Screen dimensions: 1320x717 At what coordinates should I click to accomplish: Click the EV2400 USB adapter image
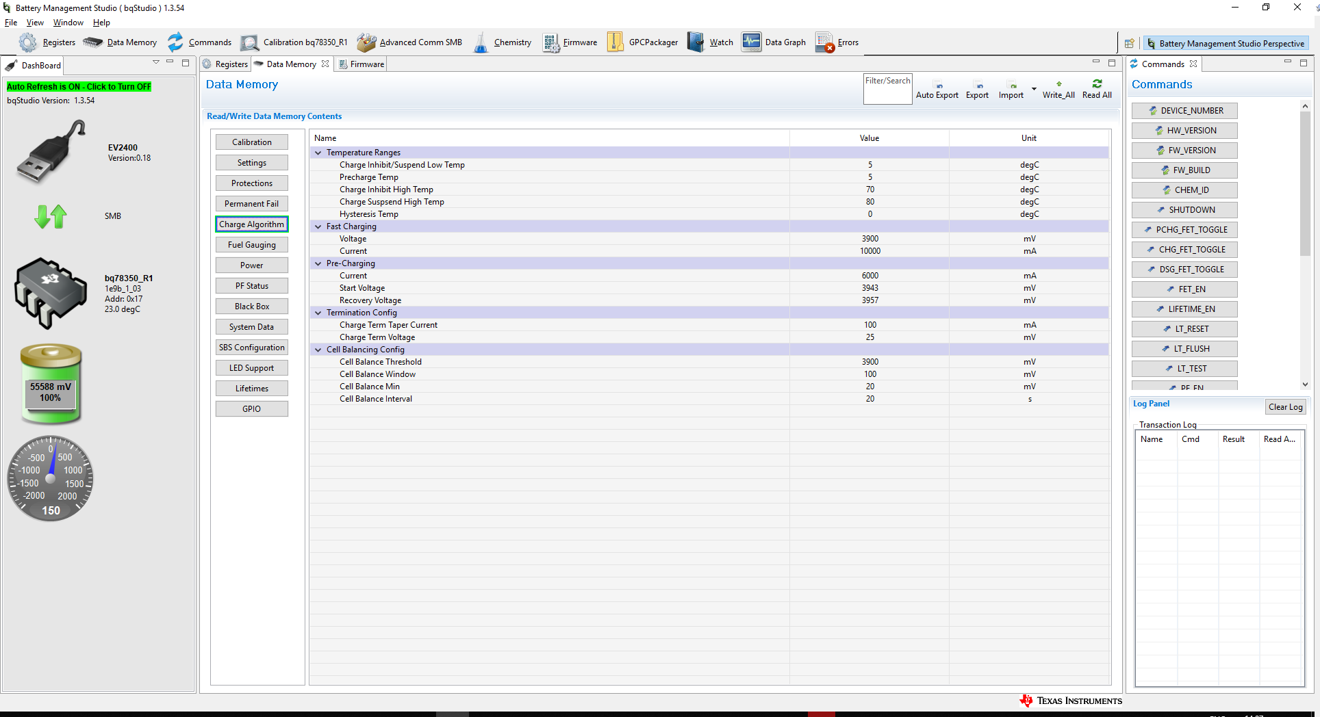[51, 152]
